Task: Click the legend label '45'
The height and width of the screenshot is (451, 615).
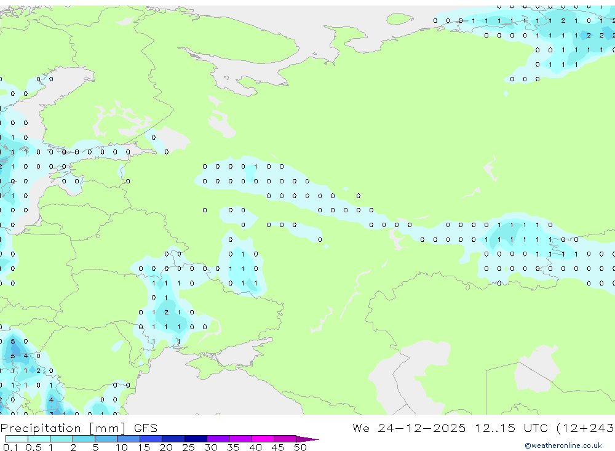Action: (278, 447)
